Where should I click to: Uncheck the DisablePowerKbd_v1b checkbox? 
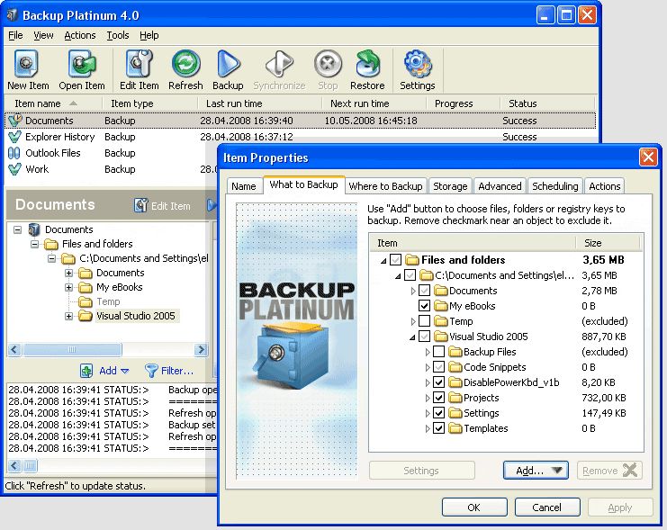pyautogui.click(x=438, y=382)
